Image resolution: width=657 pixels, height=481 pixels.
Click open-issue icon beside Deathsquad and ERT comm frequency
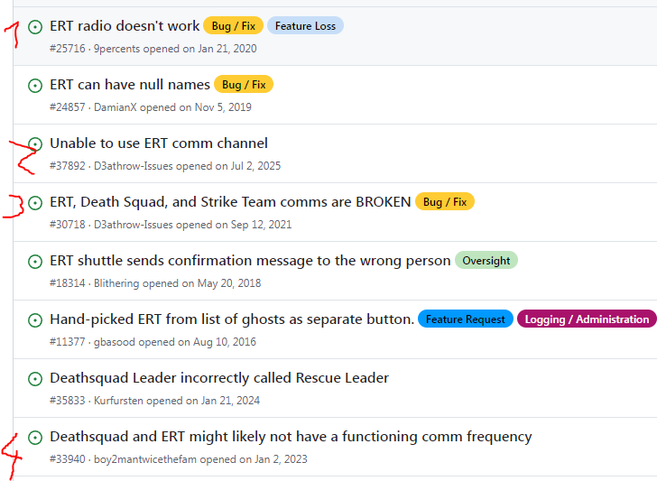coord(35,438)
